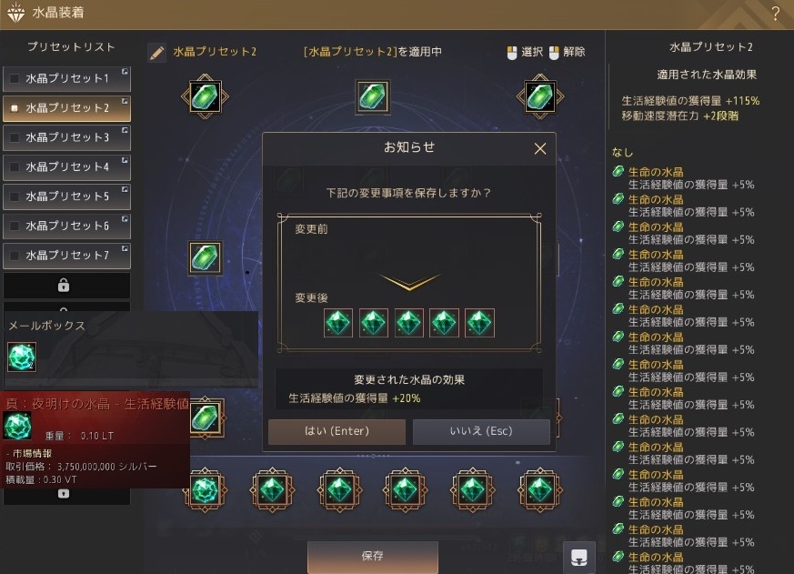
Task: Select the top-center green crystal slot
Action: coord(372,96)
